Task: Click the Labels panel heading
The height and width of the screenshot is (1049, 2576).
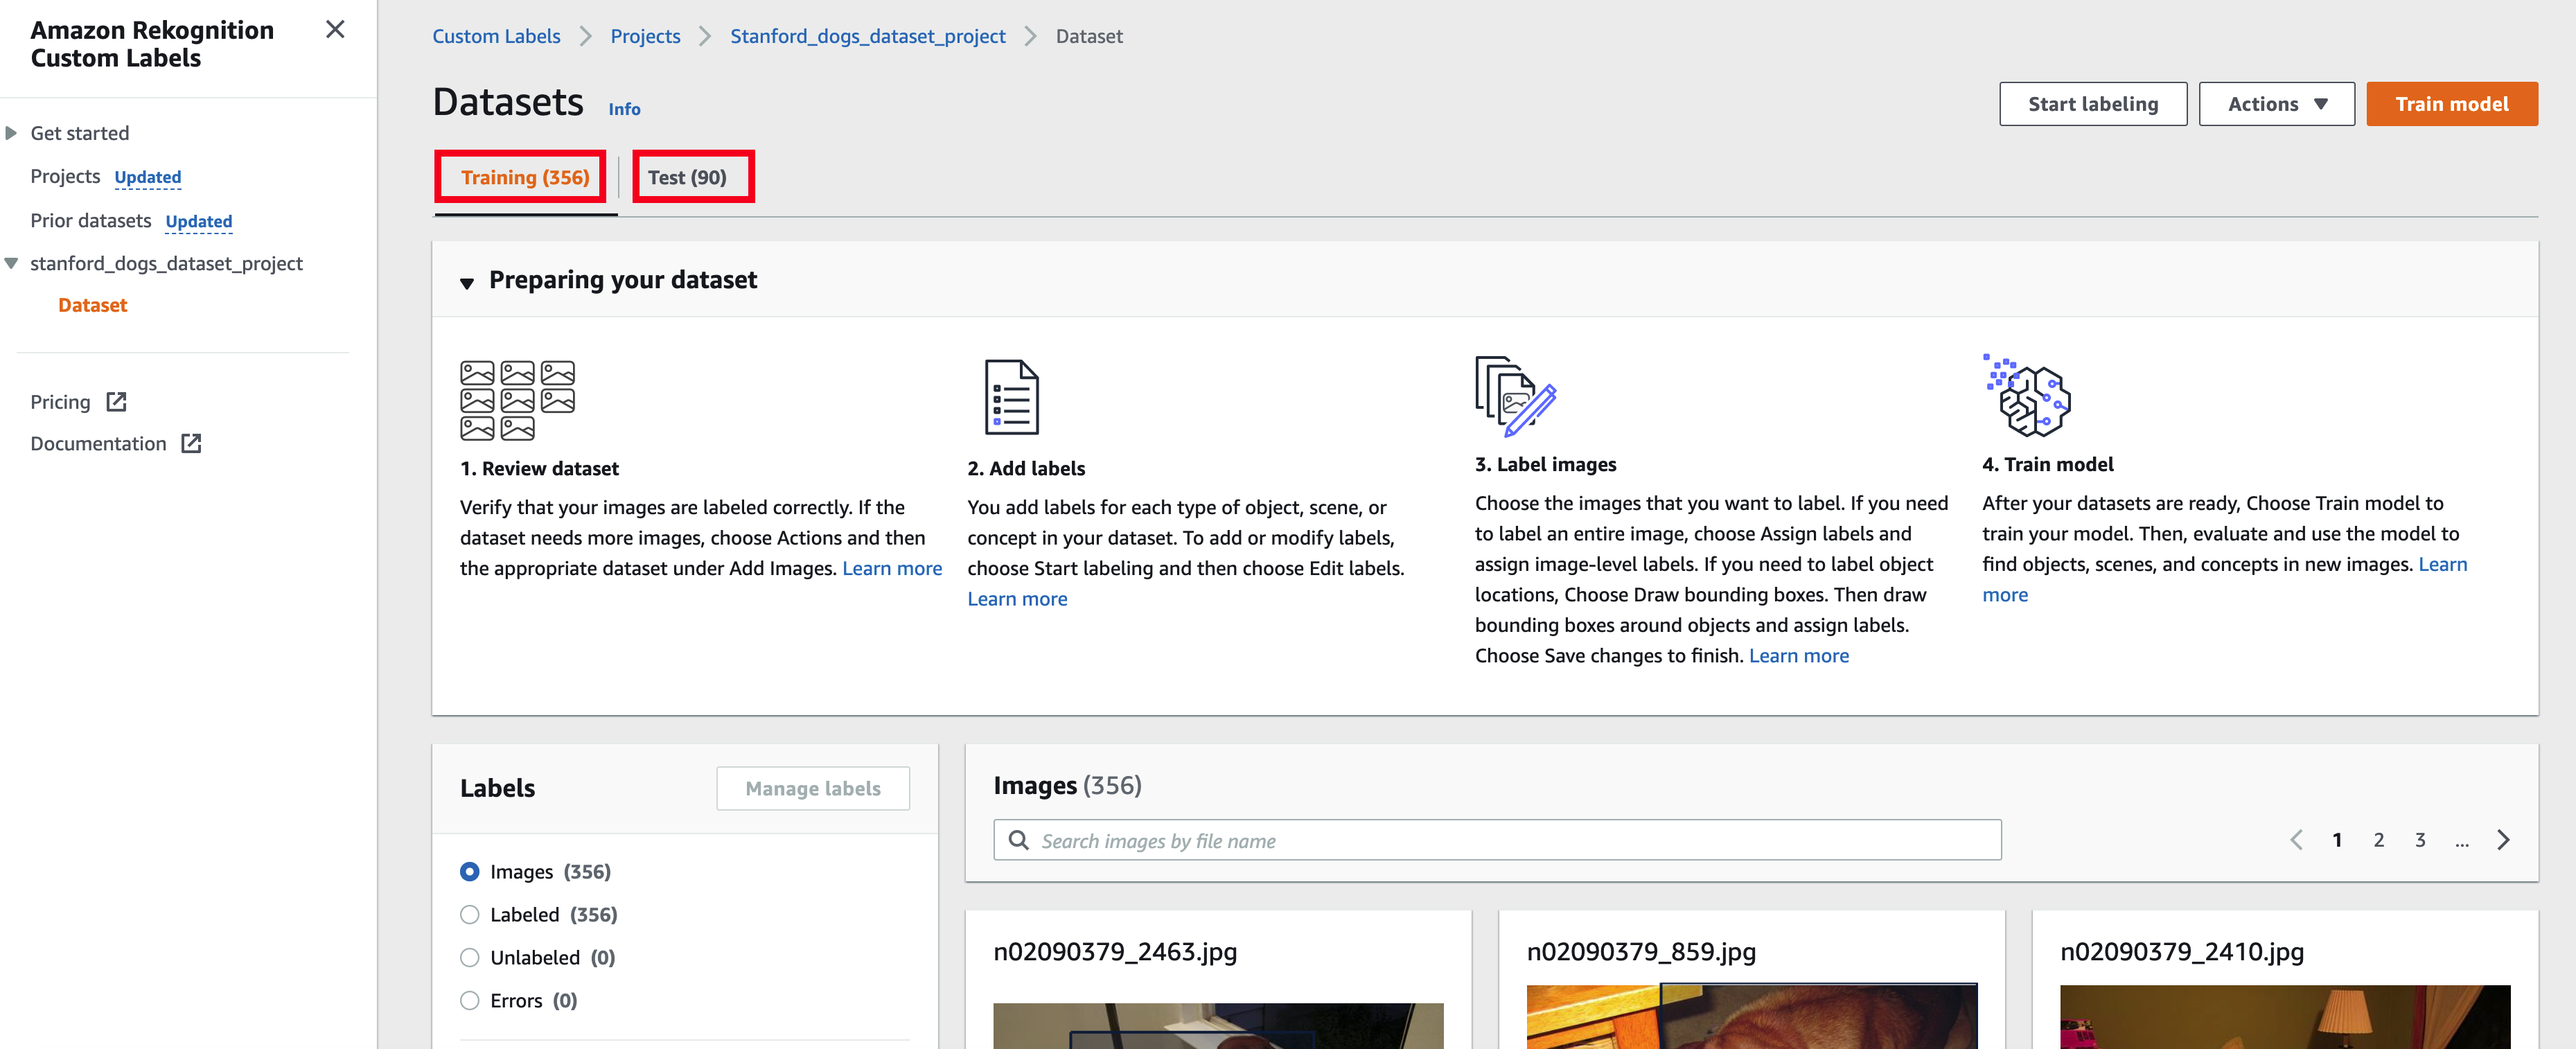Action: click(x=497, y=789)
